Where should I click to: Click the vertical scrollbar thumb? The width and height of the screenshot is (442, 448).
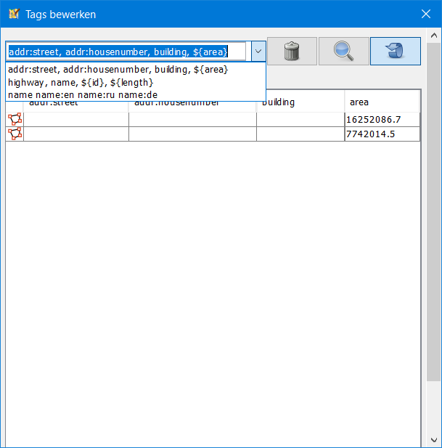click(434, 212)
